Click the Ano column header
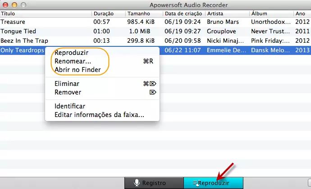 click(x=301, y=13)
